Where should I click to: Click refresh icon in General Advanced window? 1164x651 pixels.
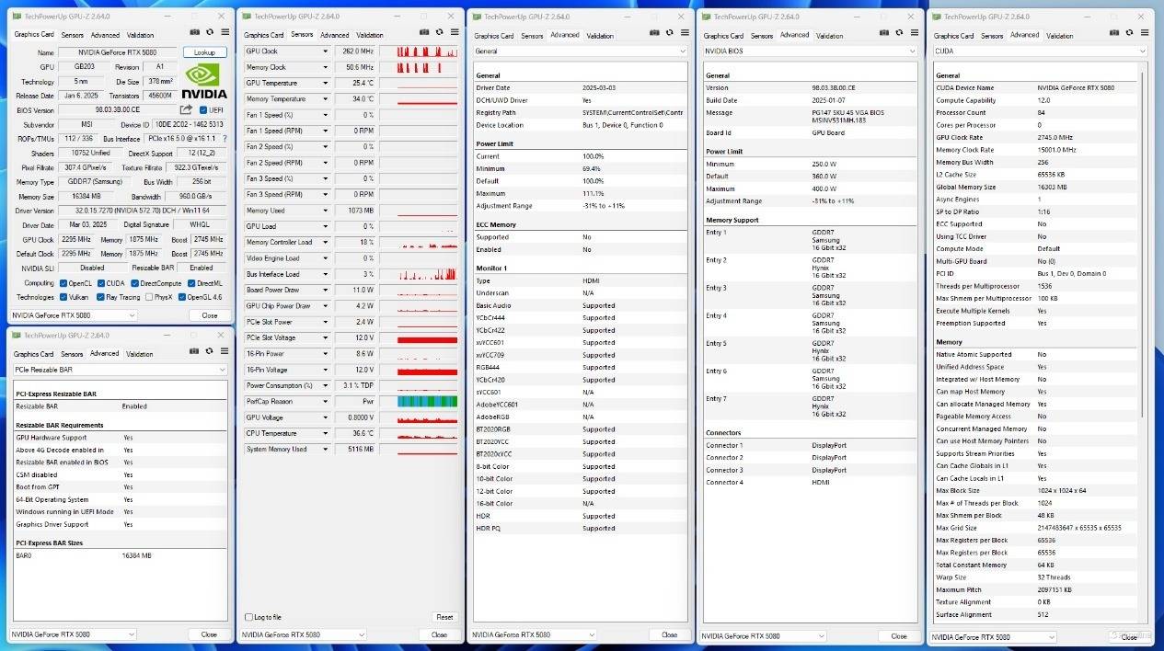[669, 33]
